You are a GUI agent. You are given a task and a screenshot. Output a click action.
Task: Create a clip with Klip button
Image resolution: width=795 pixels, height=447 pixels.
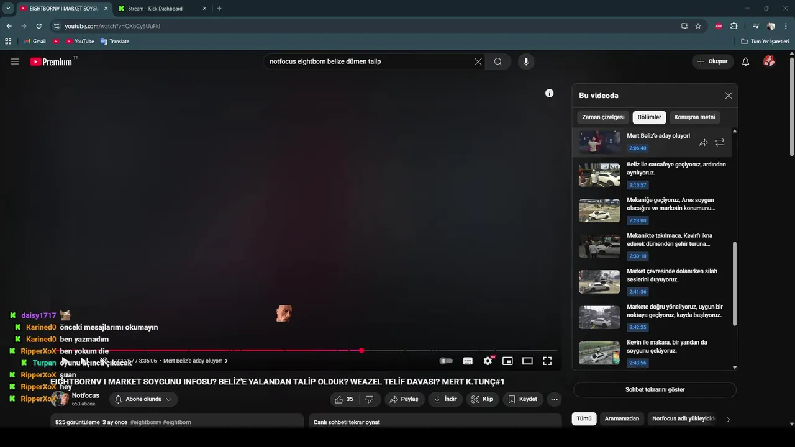483,399
